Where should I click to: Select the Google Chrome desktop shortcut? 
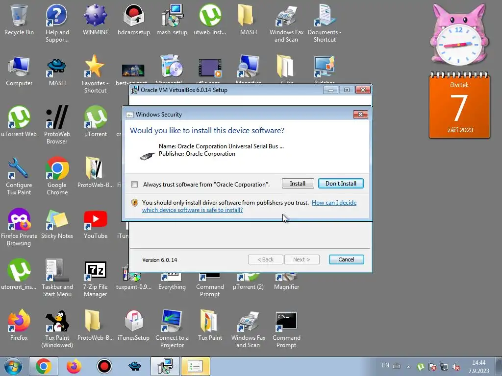[x=57, y=176]
